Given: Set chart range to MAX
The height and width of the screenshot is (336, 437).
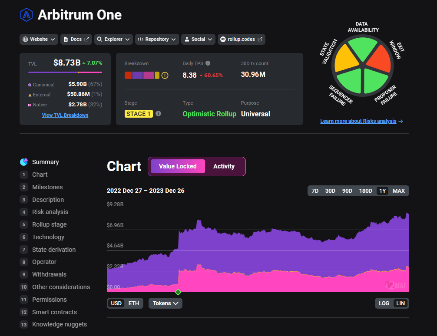Looking at the screenshot, I should click(x=399, y=191).
